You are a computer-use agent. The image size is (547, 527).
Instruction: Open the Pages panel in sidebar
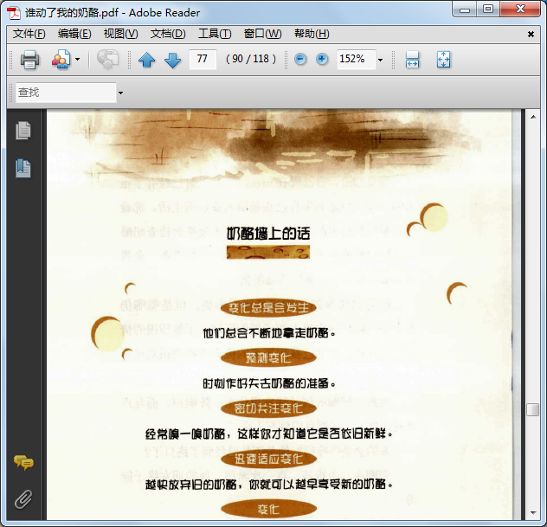[x=23, y=131]
